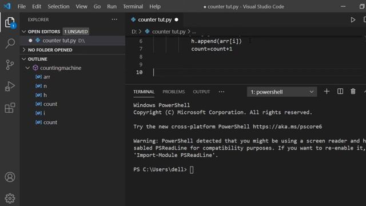Viewport: 366px width, 206px height.
Task: Click the D: breadcrumb segment
Action: 134,31
